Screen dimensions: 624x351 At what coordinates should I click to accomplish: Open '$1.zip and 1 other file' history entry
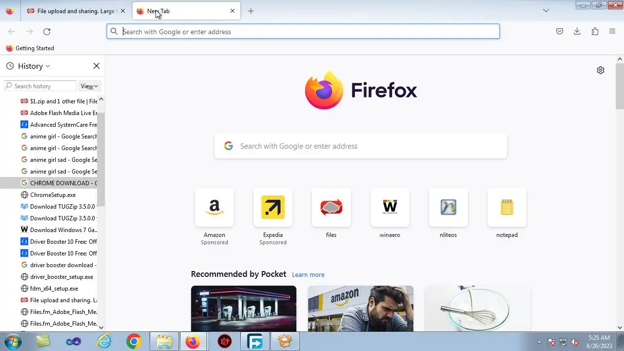tap(58, 101)
